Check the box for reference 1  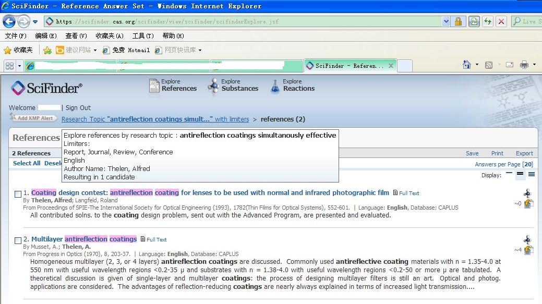[x=18, y=194]
